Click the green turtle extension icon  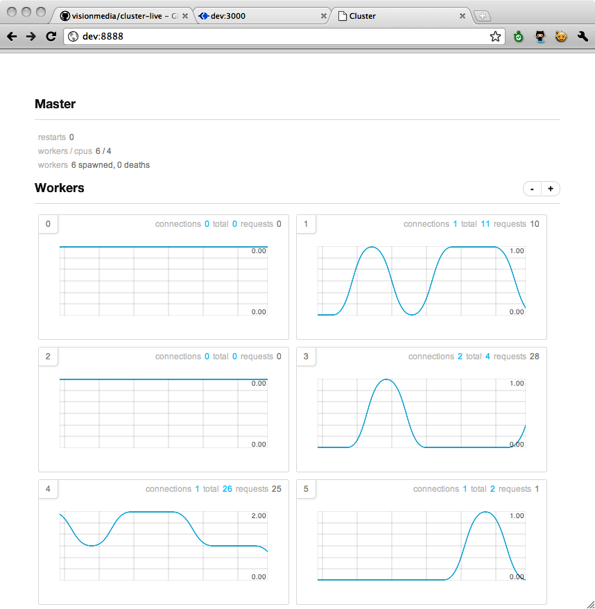(x=519, y=36)
